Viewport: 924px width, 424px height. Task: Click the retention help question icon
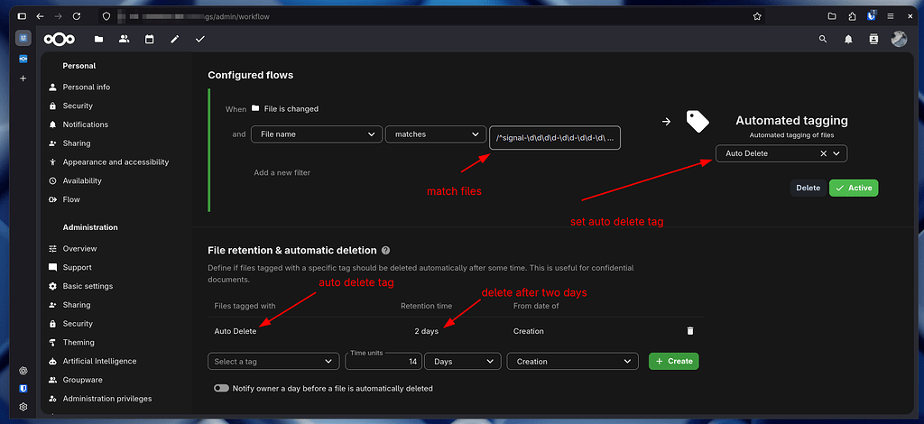point(386,250)
